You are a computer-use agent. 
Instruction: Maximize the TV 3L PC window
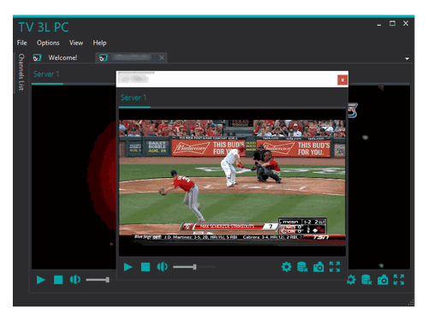point(392,23)
